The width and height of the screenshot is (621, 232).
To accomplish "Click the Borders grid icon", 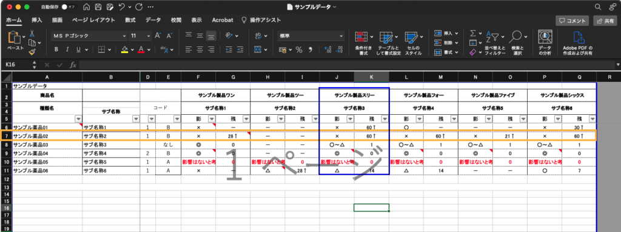I will click(102, 50).
